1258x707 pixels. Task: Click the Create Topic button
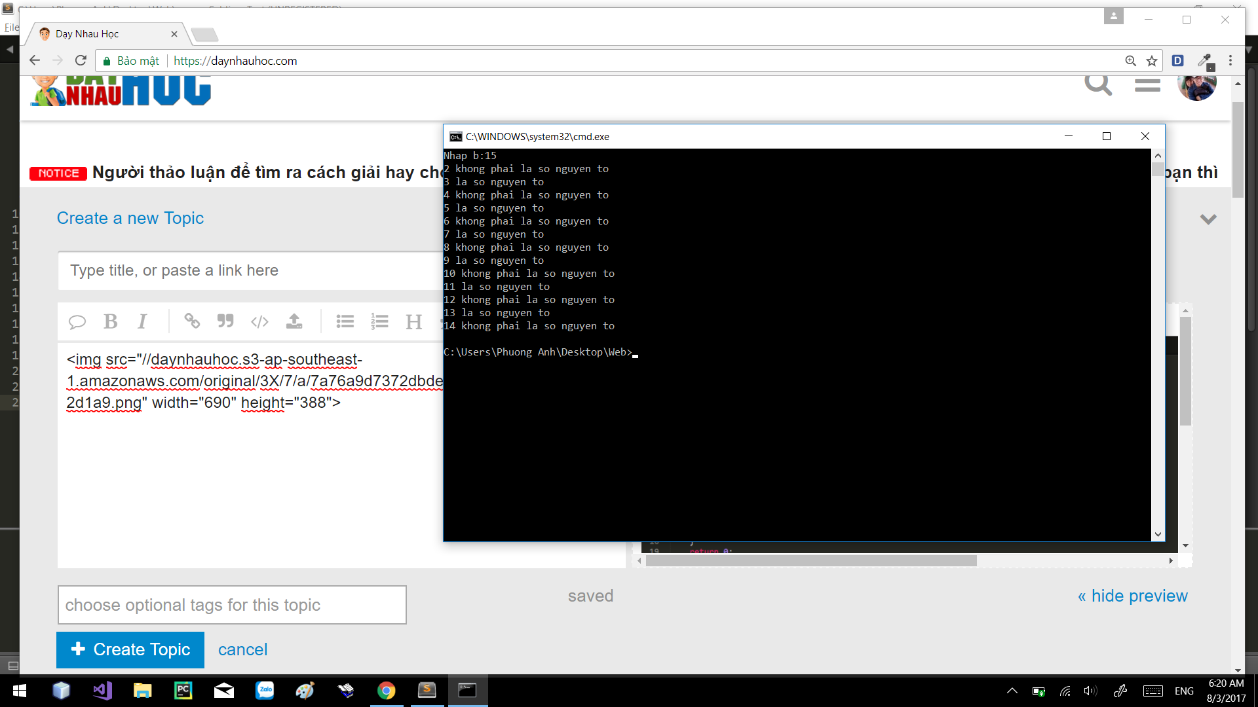click(x=130, y=649)
